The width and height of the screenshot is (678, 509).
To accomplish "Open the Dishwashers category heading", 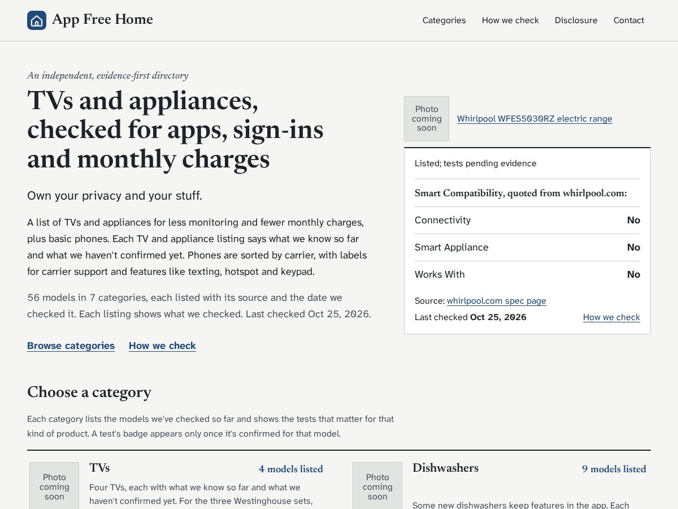I will click(x=445, y=468).
